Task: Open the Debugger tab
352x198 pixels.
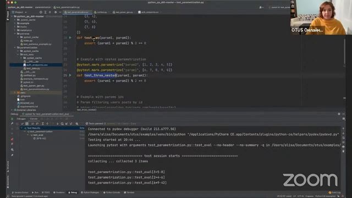Action: coord(21,119)
